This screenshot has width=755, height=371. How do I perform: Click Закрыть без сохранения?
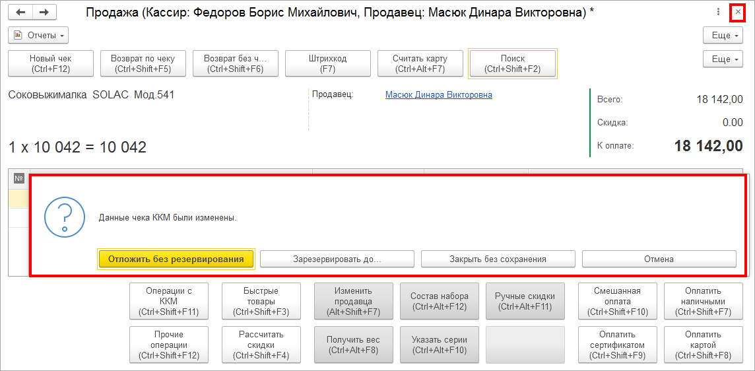498,259
